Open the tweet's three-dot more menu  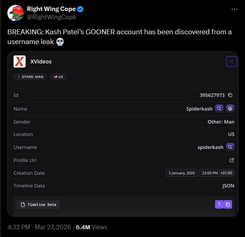point(234,9)
